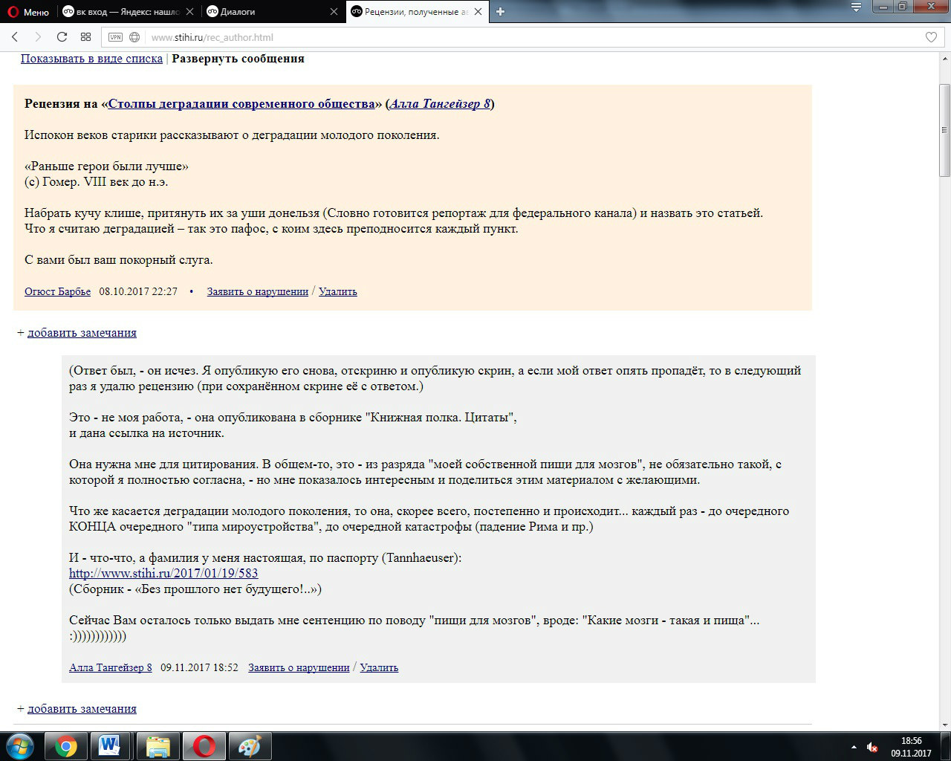Click the address bar URL field
The height and width of the screenshot is (761, 951).
520,37
